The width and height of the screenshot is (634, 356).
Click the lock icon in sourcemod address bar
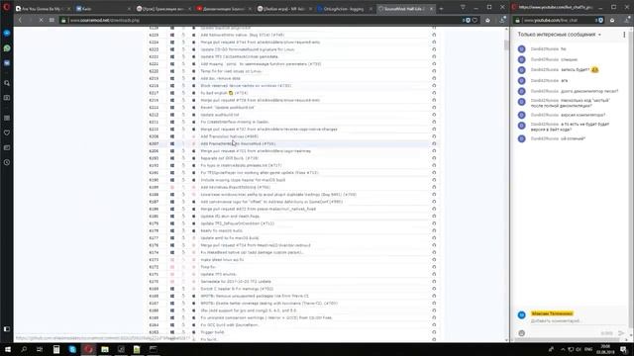63,20
